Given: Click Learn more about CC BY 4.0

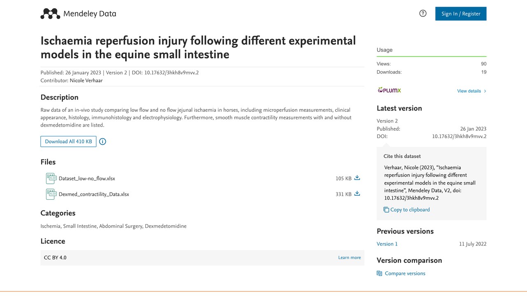Looking at the screenshot, I should 350,258.
